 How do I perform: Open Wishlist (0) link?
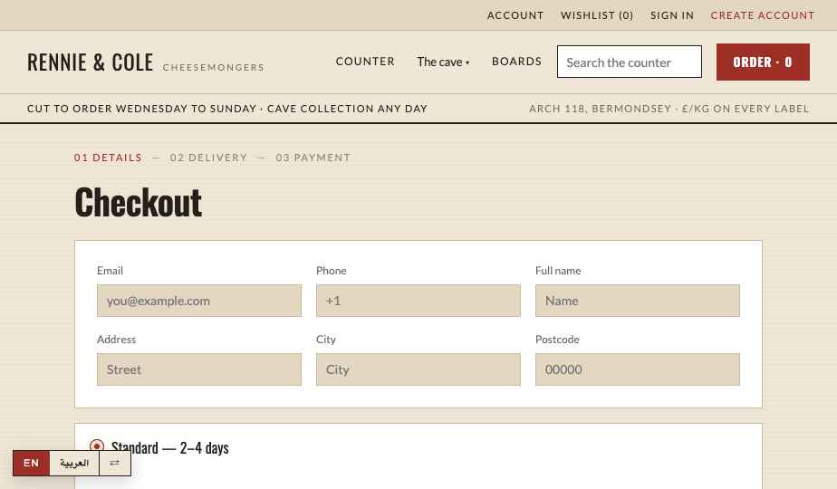[x=597, y=15]
